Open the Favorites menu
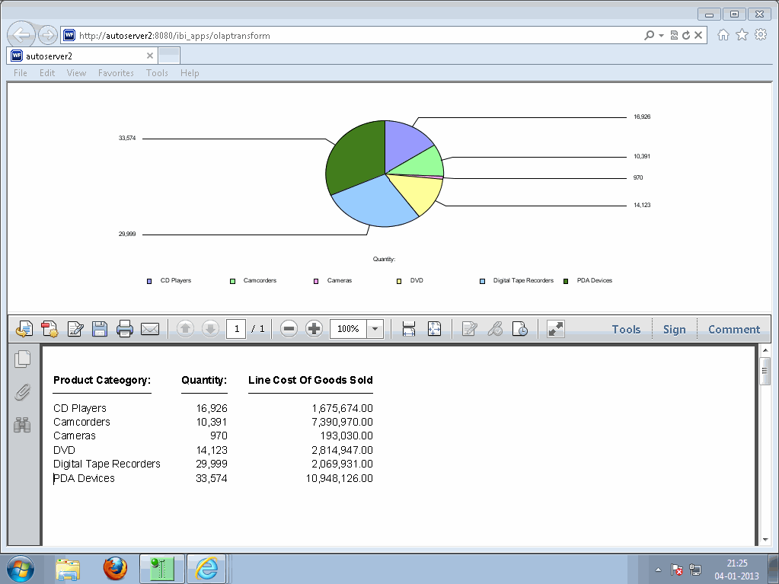This screenshot has height=584, width=779. 116,73
